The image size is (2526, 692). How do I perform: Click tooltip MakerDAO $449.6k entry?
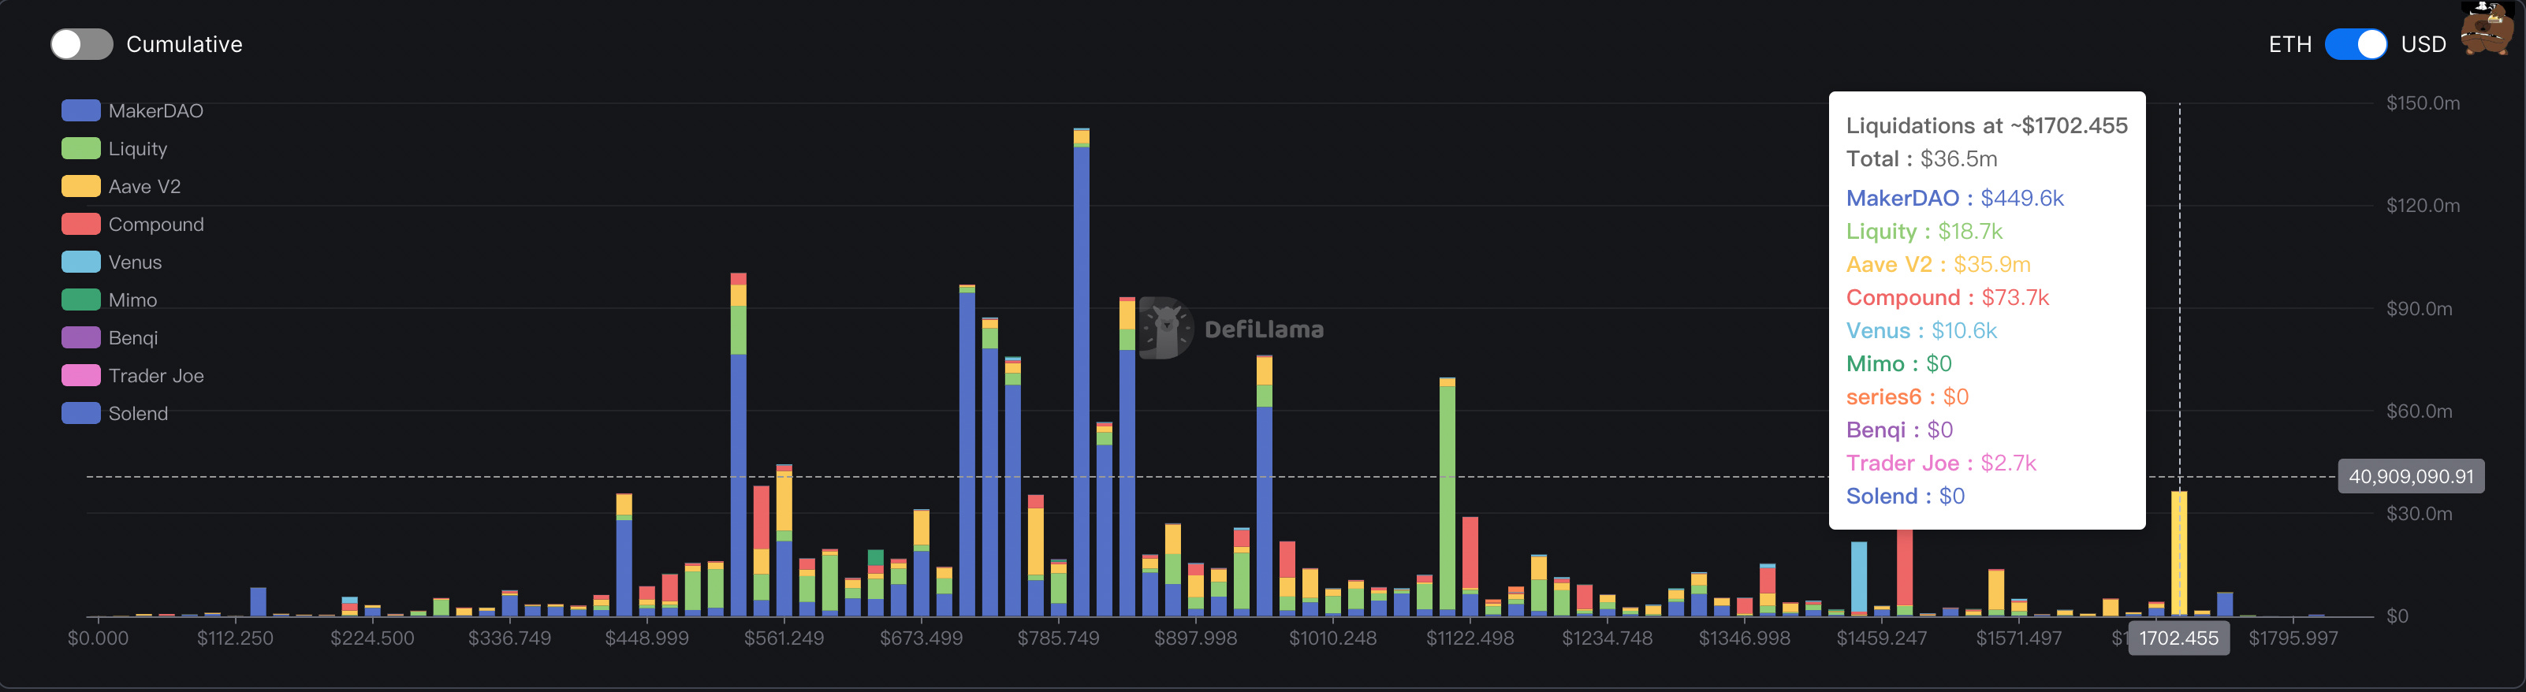click(1954, 198)
